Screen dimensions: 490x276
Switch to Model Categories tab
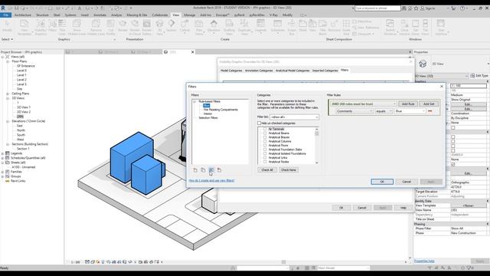[231, 71]
